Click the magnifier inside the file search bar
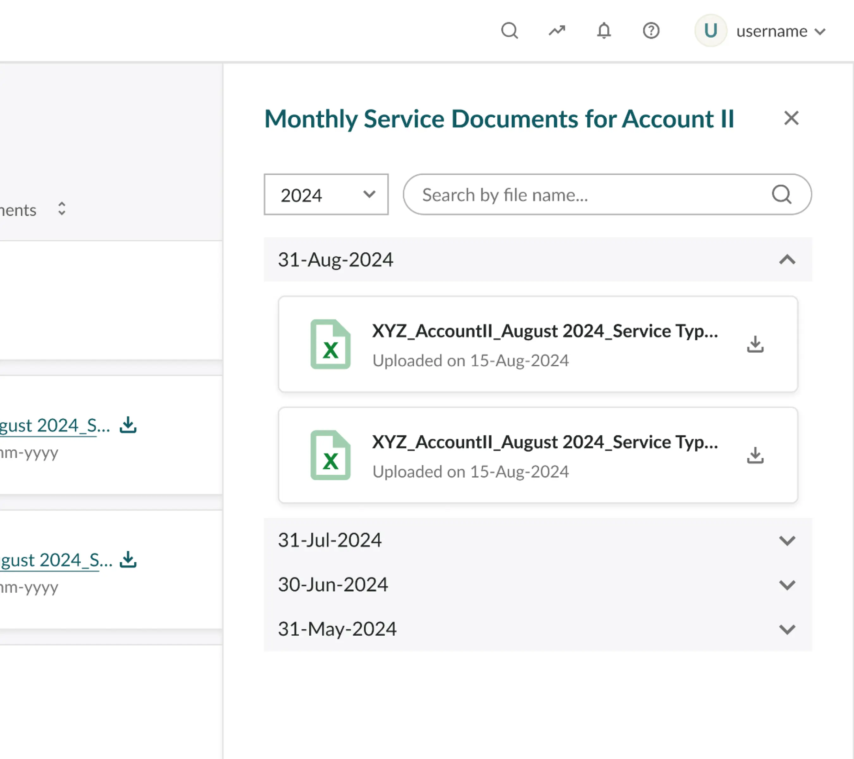854x759 pixels. pyautogui.click(x=781, y=194)
